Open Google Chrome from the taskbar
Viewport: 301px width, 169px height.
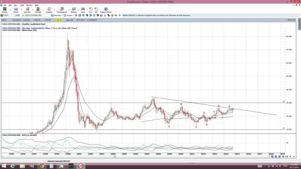pos(42,166)
